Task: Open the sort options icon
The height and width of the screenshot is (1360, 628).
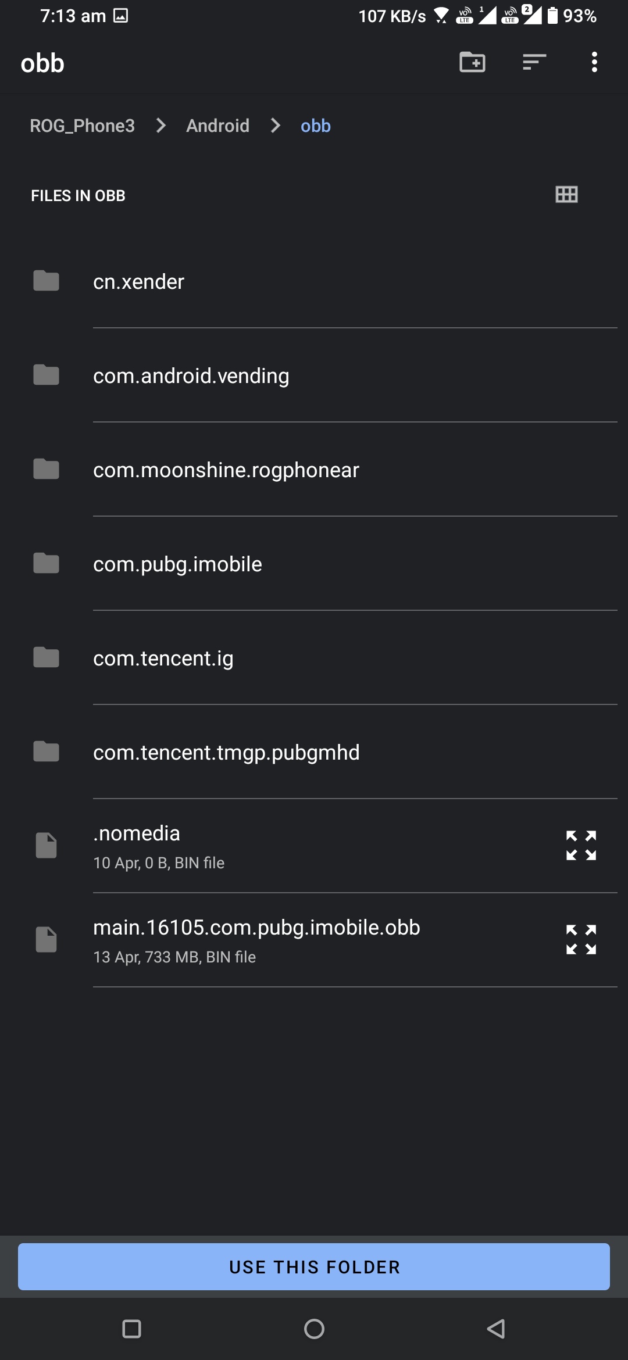Action: (x=534, y=62)
